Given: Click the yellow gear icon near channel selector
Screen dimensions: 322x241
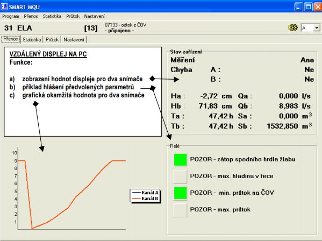Looking at the screenshot, I should 292,27.
